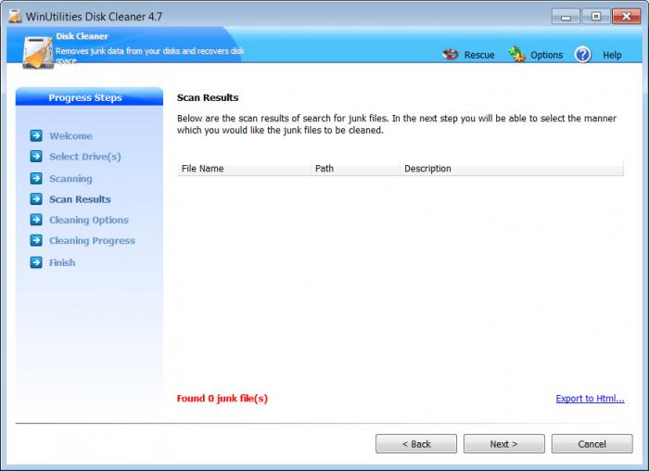Click the arrow icon beside Welcome
Screen dimensions: 649x471
pos(36,135)
